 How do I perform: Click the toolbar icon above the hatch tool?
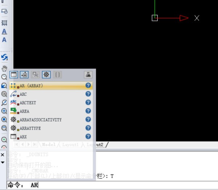(4, 11)
